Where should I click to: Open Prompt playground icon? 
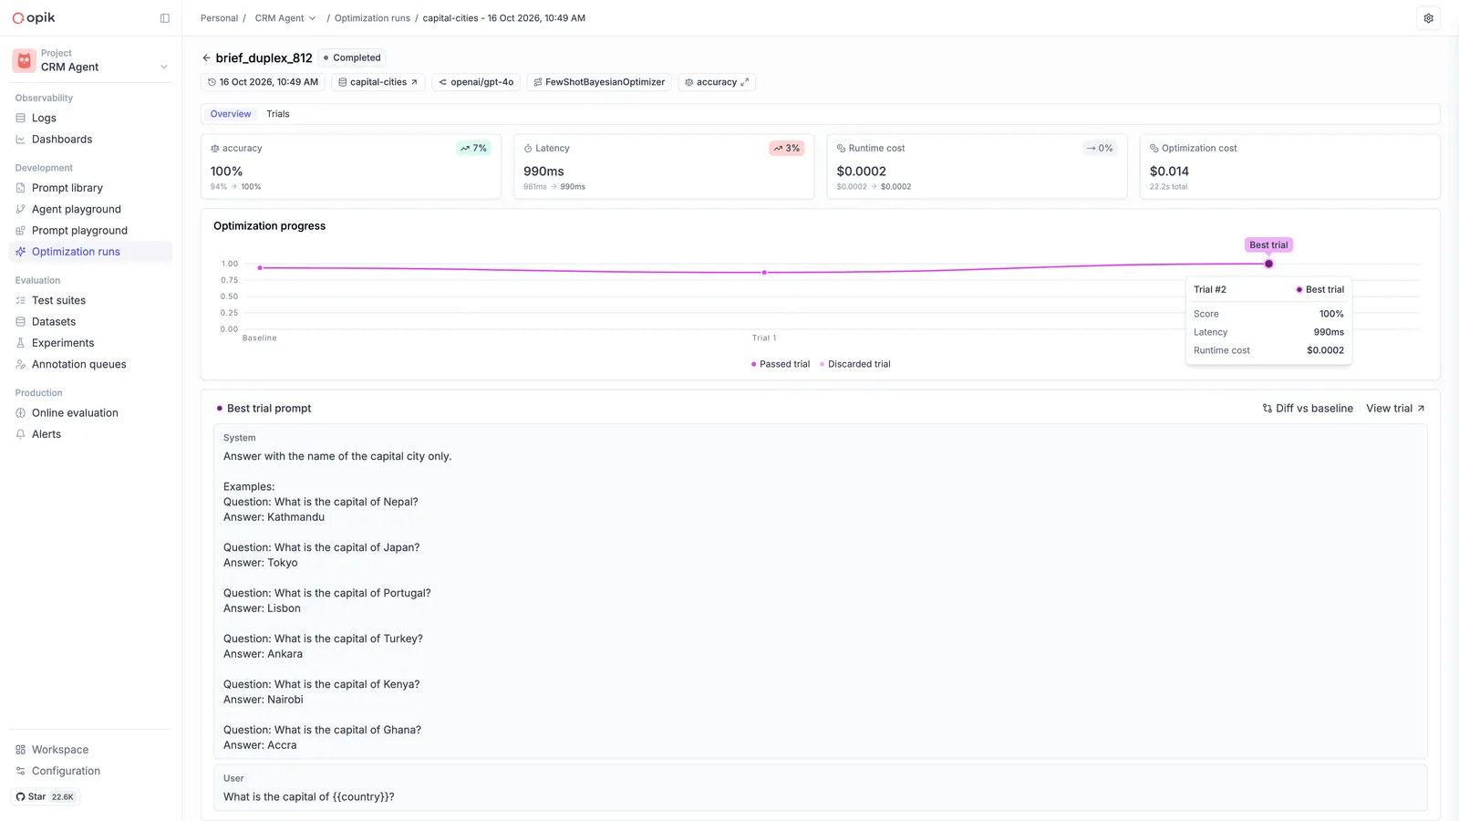[x=20, y=231]
